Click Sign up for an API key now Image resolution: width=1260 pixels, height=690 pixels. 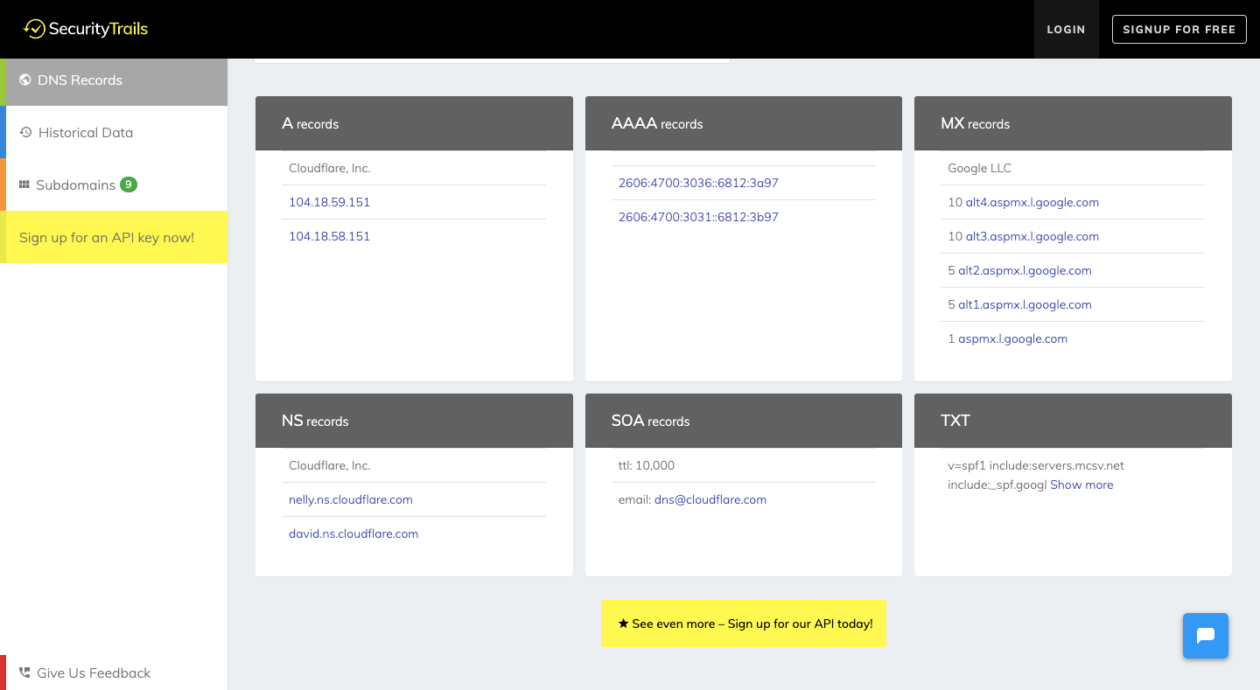click(x=114, y=237)
